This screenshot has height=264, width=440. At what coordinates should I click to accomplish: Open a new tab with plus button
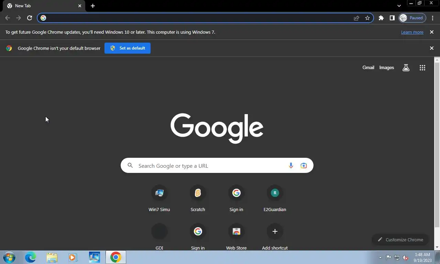pyautogui.click(x=93, y=6)
